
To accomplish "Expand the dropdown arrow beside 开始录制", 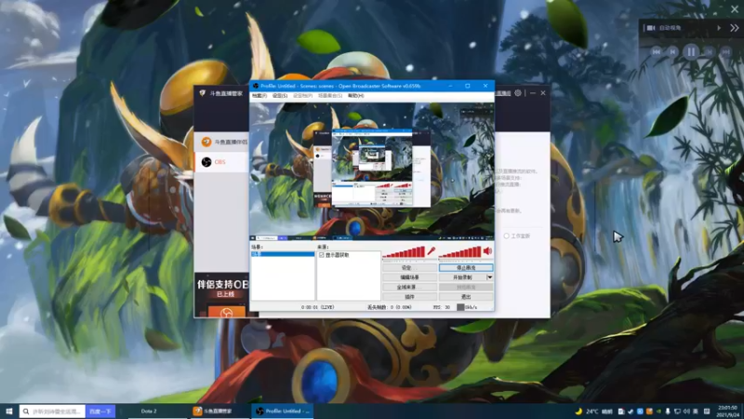I will pos(490,277).
